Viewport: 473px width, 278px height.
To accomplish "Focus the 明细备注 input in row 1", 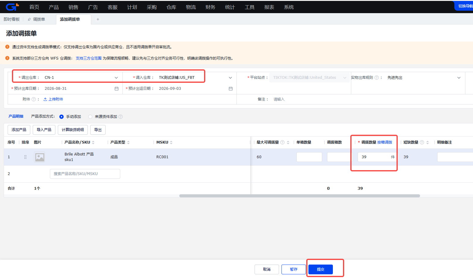I will pos(455,157).
